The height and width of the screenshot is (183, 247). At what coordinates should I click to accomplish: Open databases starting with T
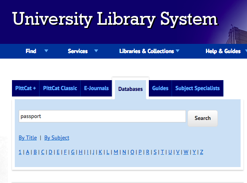pyautogui.click(x=162, y=152)
